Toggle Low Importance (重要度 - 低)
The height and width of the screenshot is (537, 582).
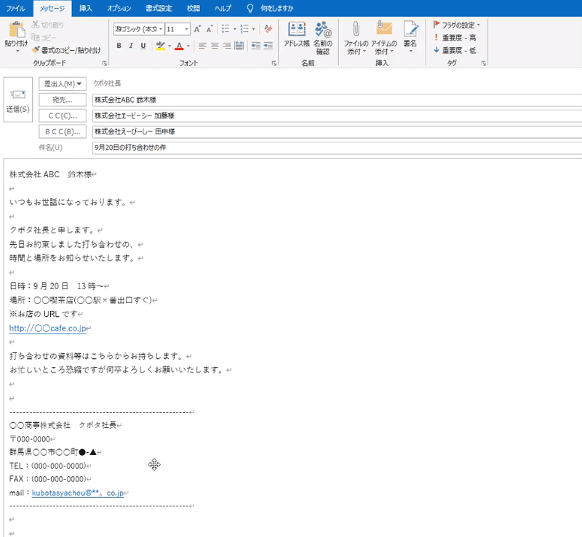455,50
